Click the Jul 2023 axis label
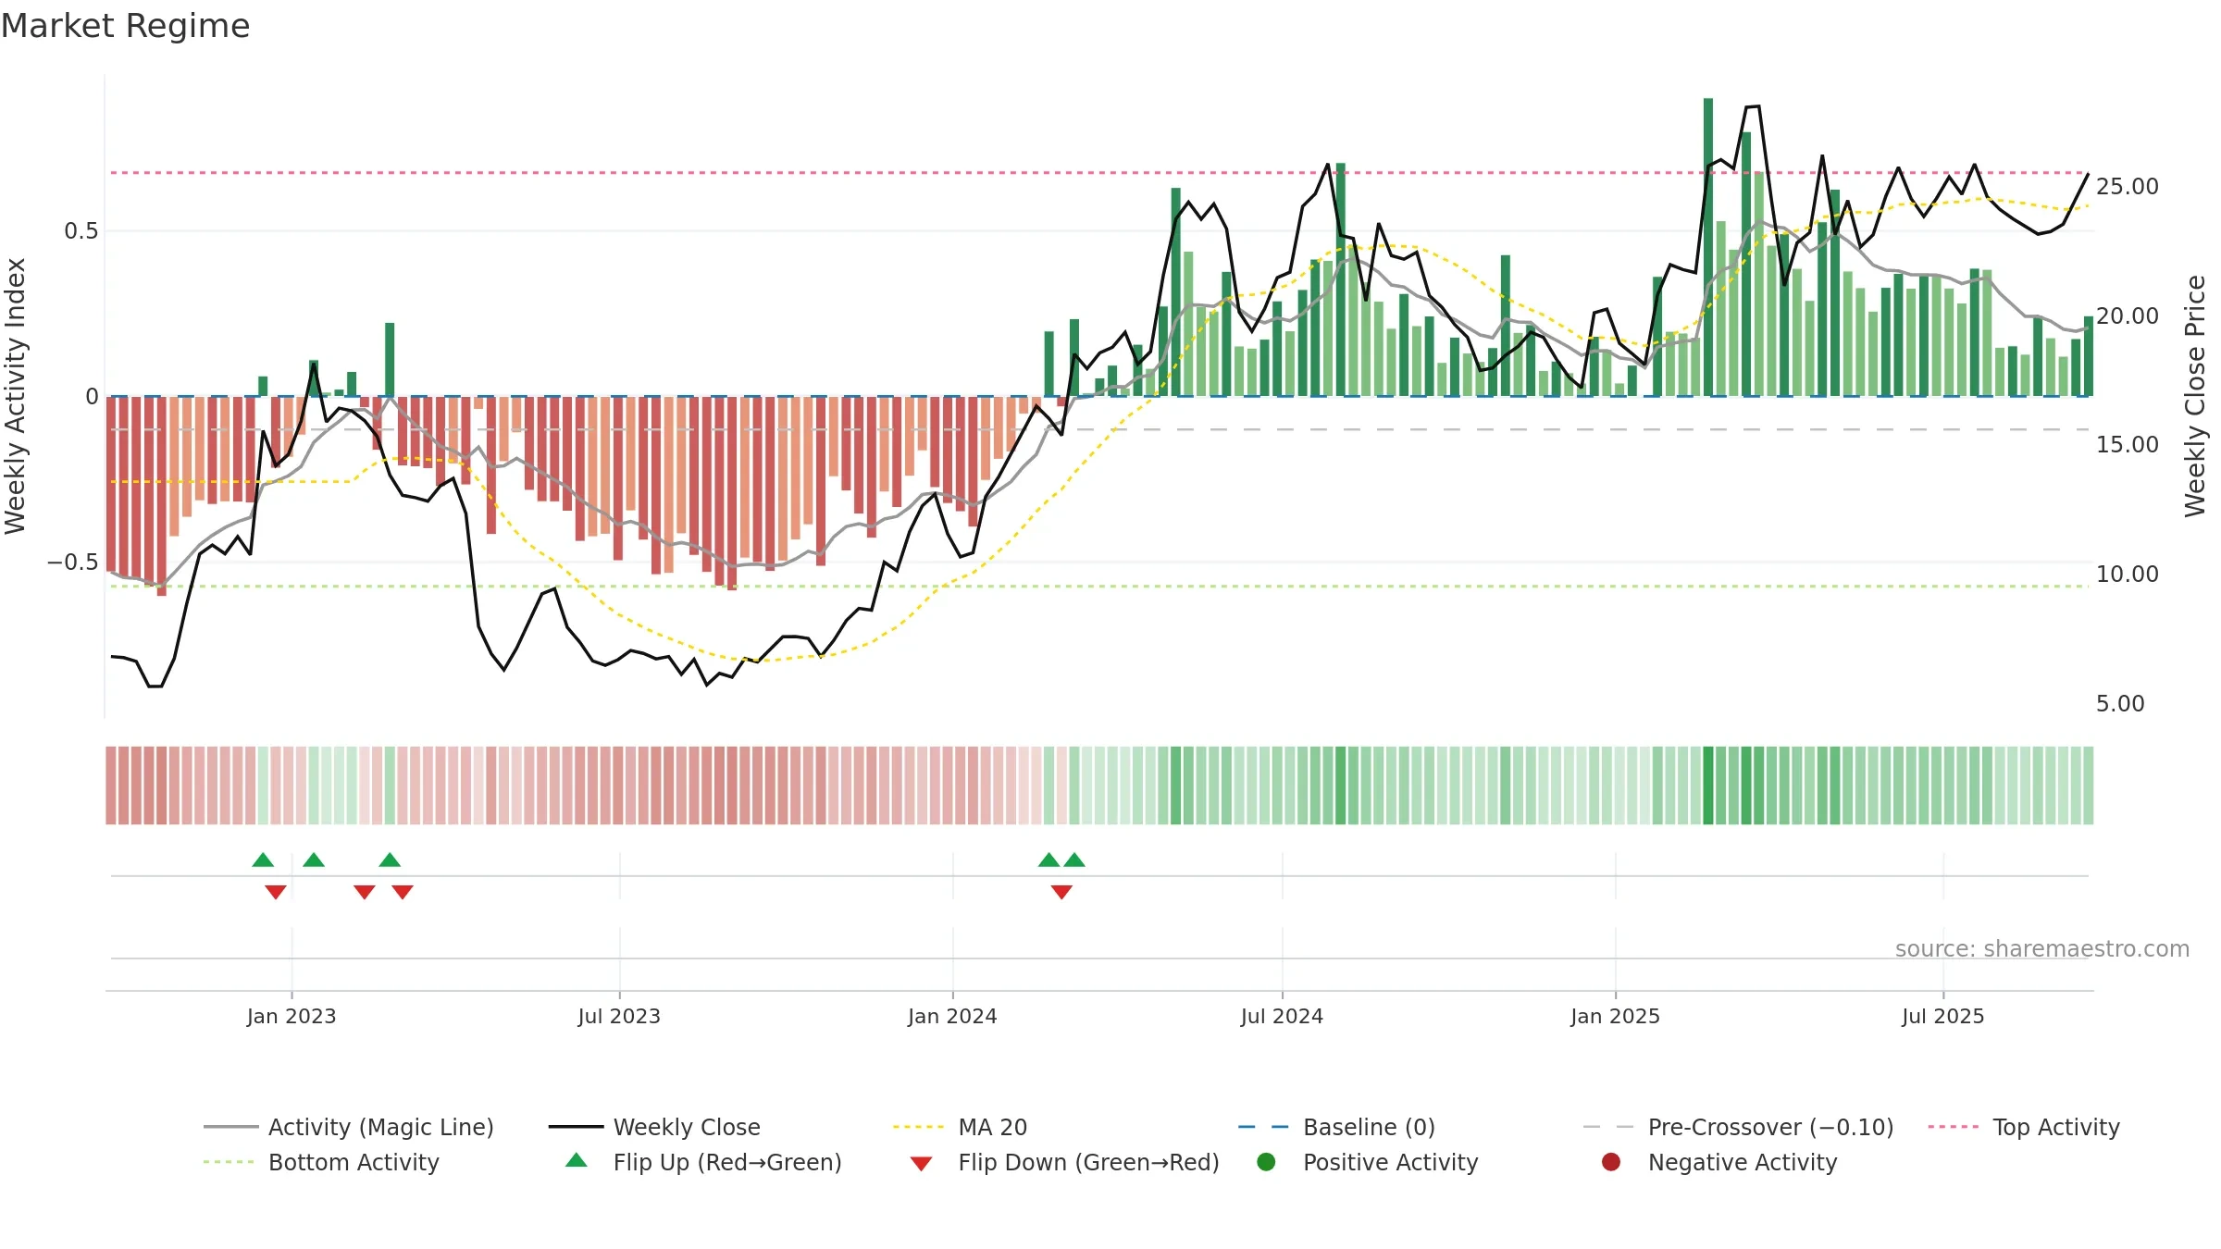 point(619,1016)
